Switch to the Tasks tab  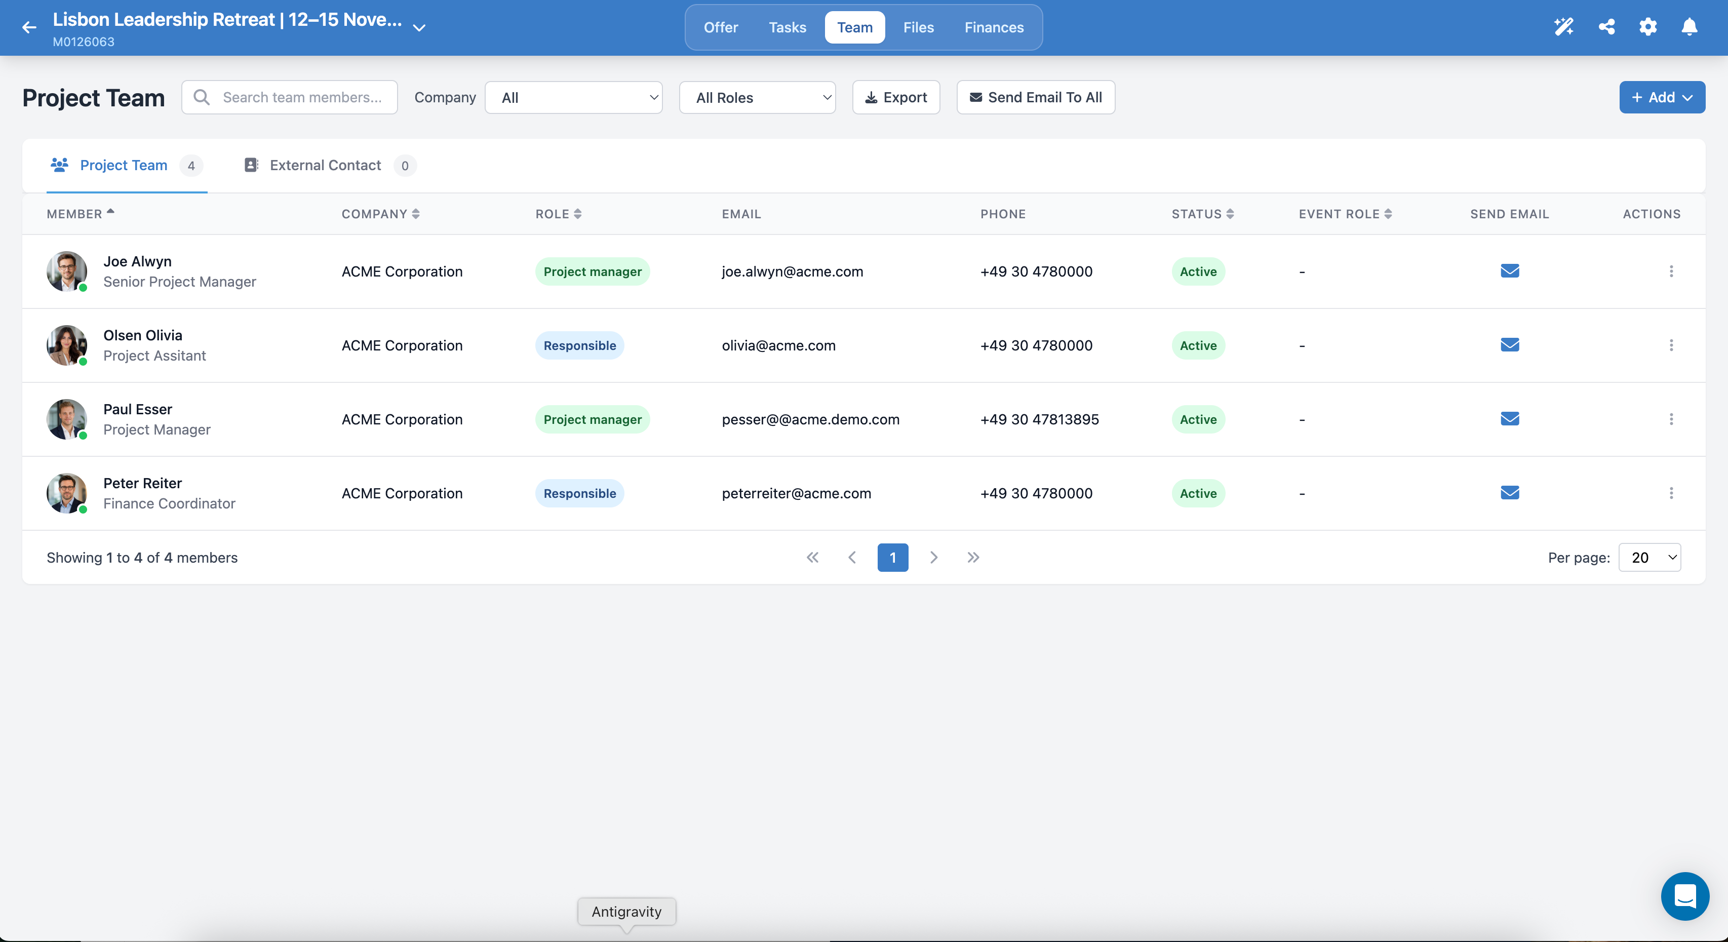[x=788, y=27]
